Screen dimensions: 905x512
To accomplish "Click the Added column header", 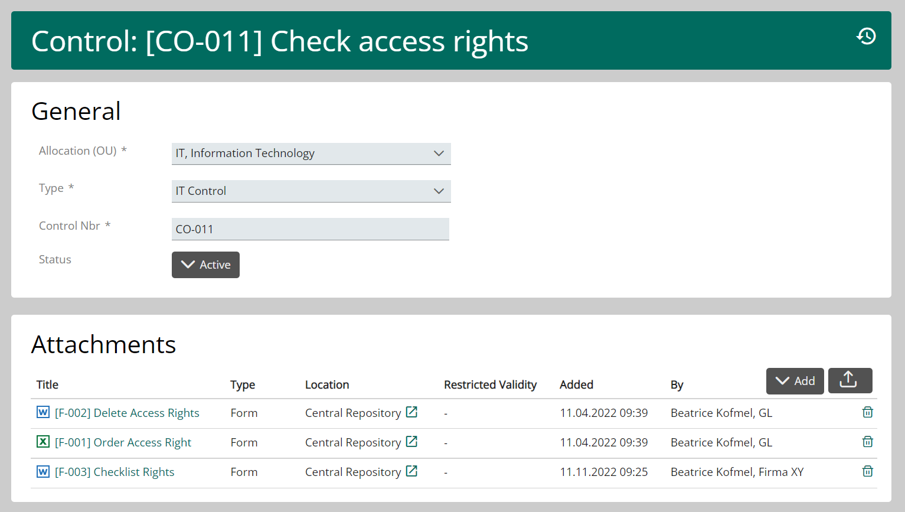I will (576, 384).
